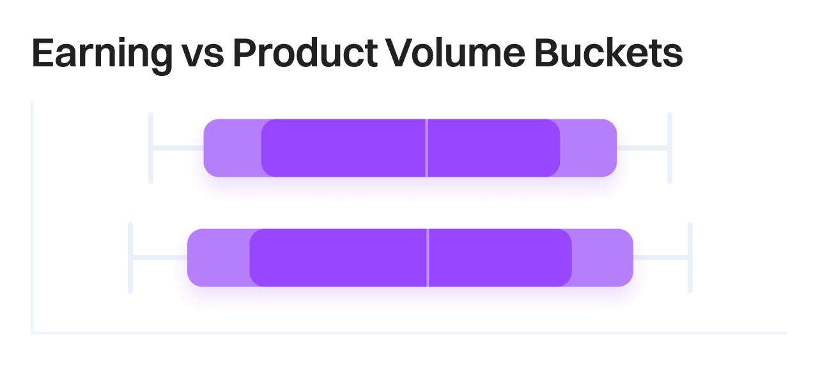
Task: Click the upper box plot's left whisker end cap
Action: tap(151, 148)
